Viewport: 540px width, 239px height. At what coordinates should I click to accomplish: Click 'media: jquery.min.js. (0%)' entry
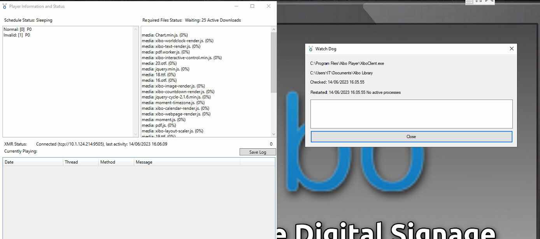165,69
